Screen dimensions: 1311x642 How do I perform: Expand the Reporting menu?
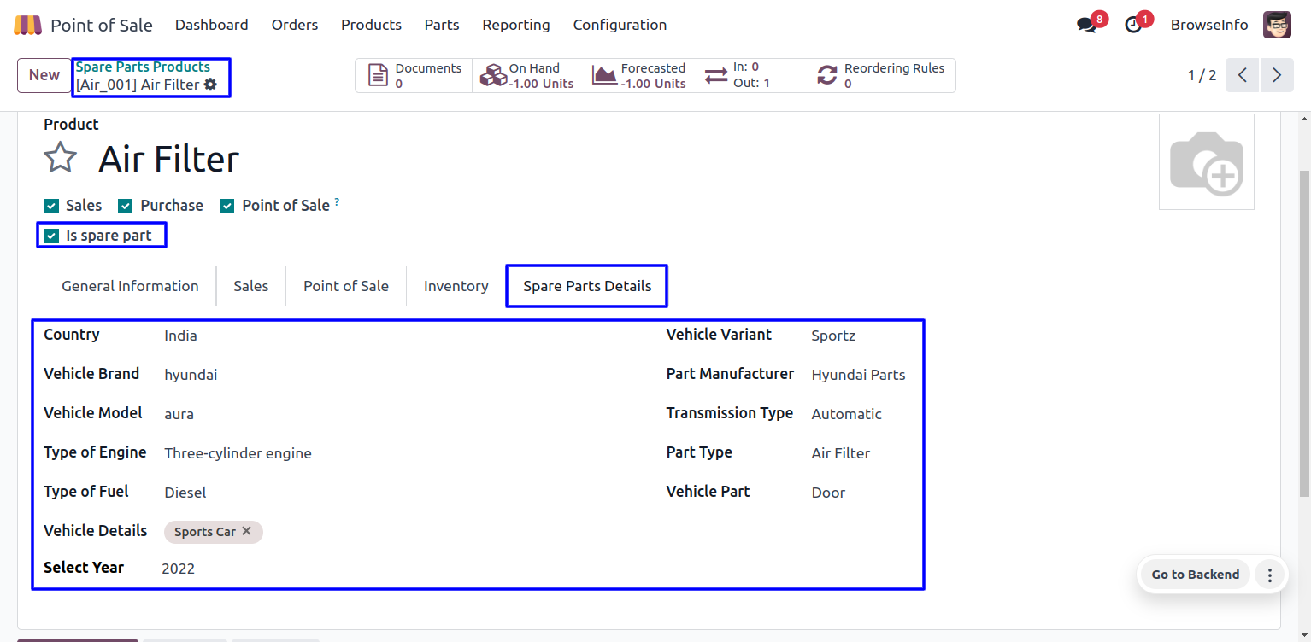[516, 25]
